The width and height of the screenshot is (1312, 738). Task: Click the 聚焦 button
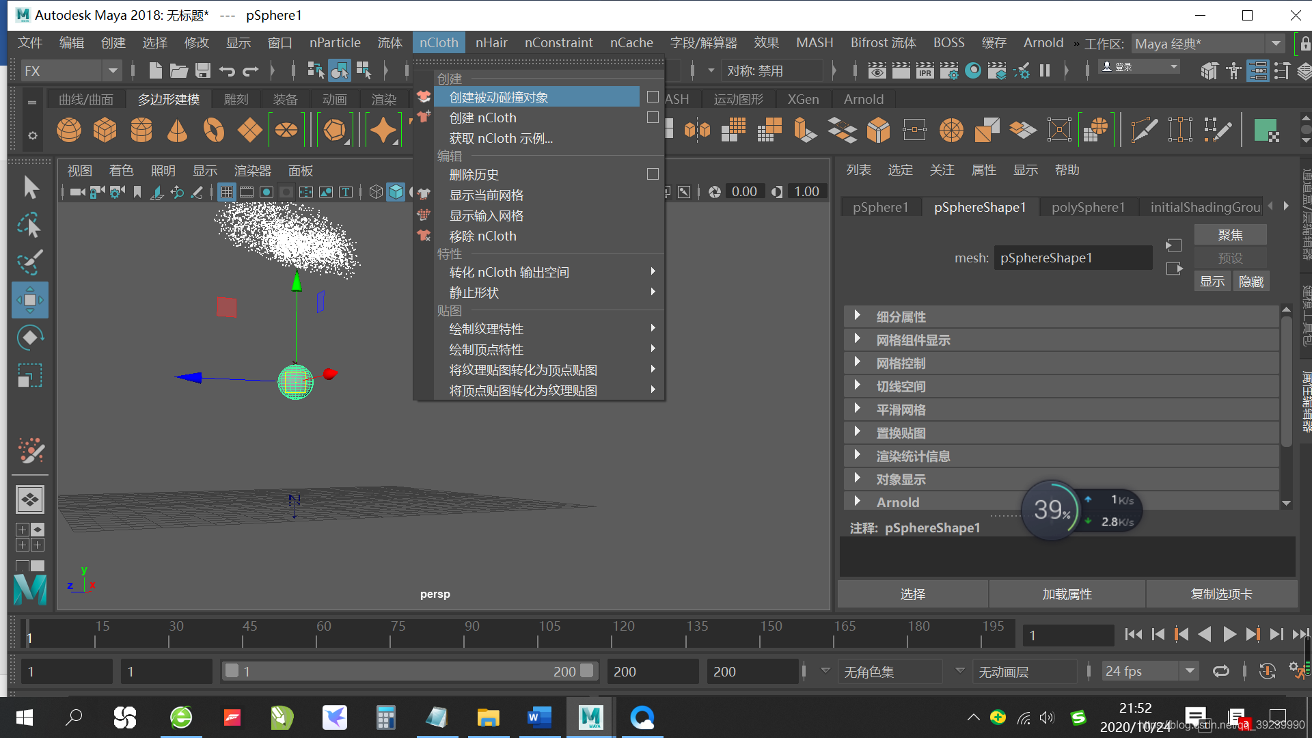point(1230,234)
